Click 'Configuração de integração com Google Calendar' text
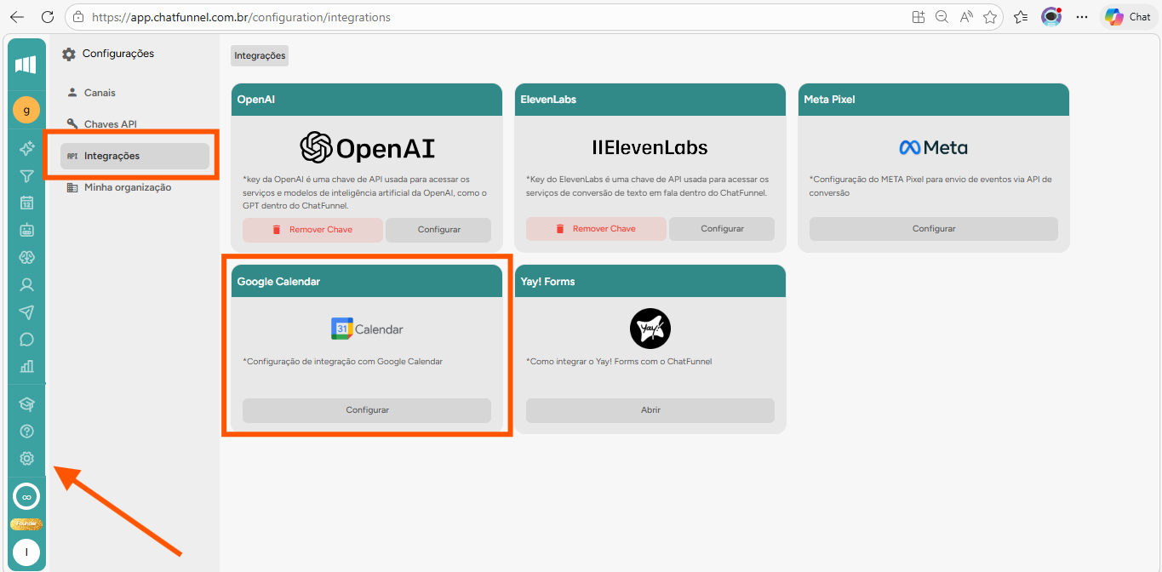 pos(343,362)
